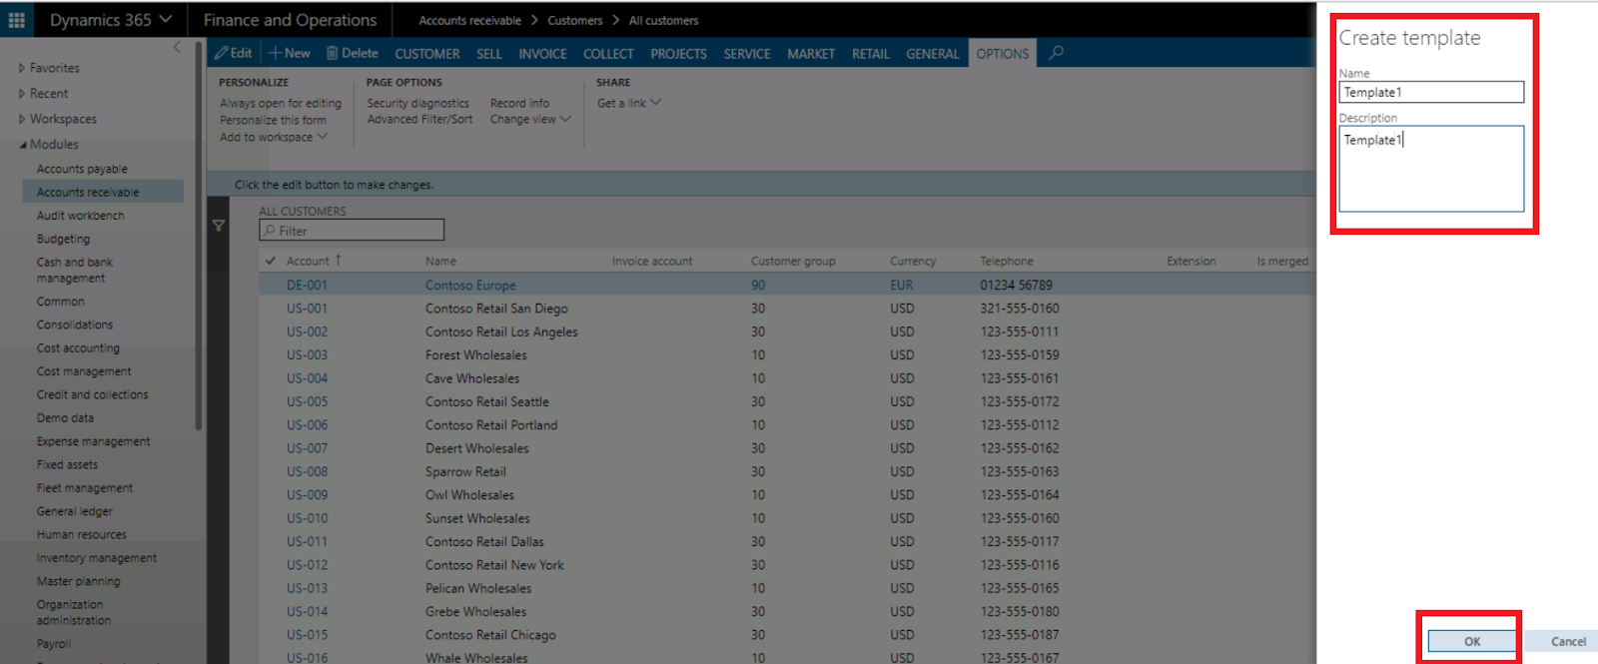Toggle select-all checkmark in grid header
Viewport: 1598px width, 664px height.
tap(271, 261)
